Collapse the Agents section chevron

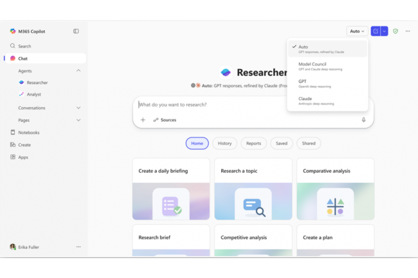click(78, 71)
